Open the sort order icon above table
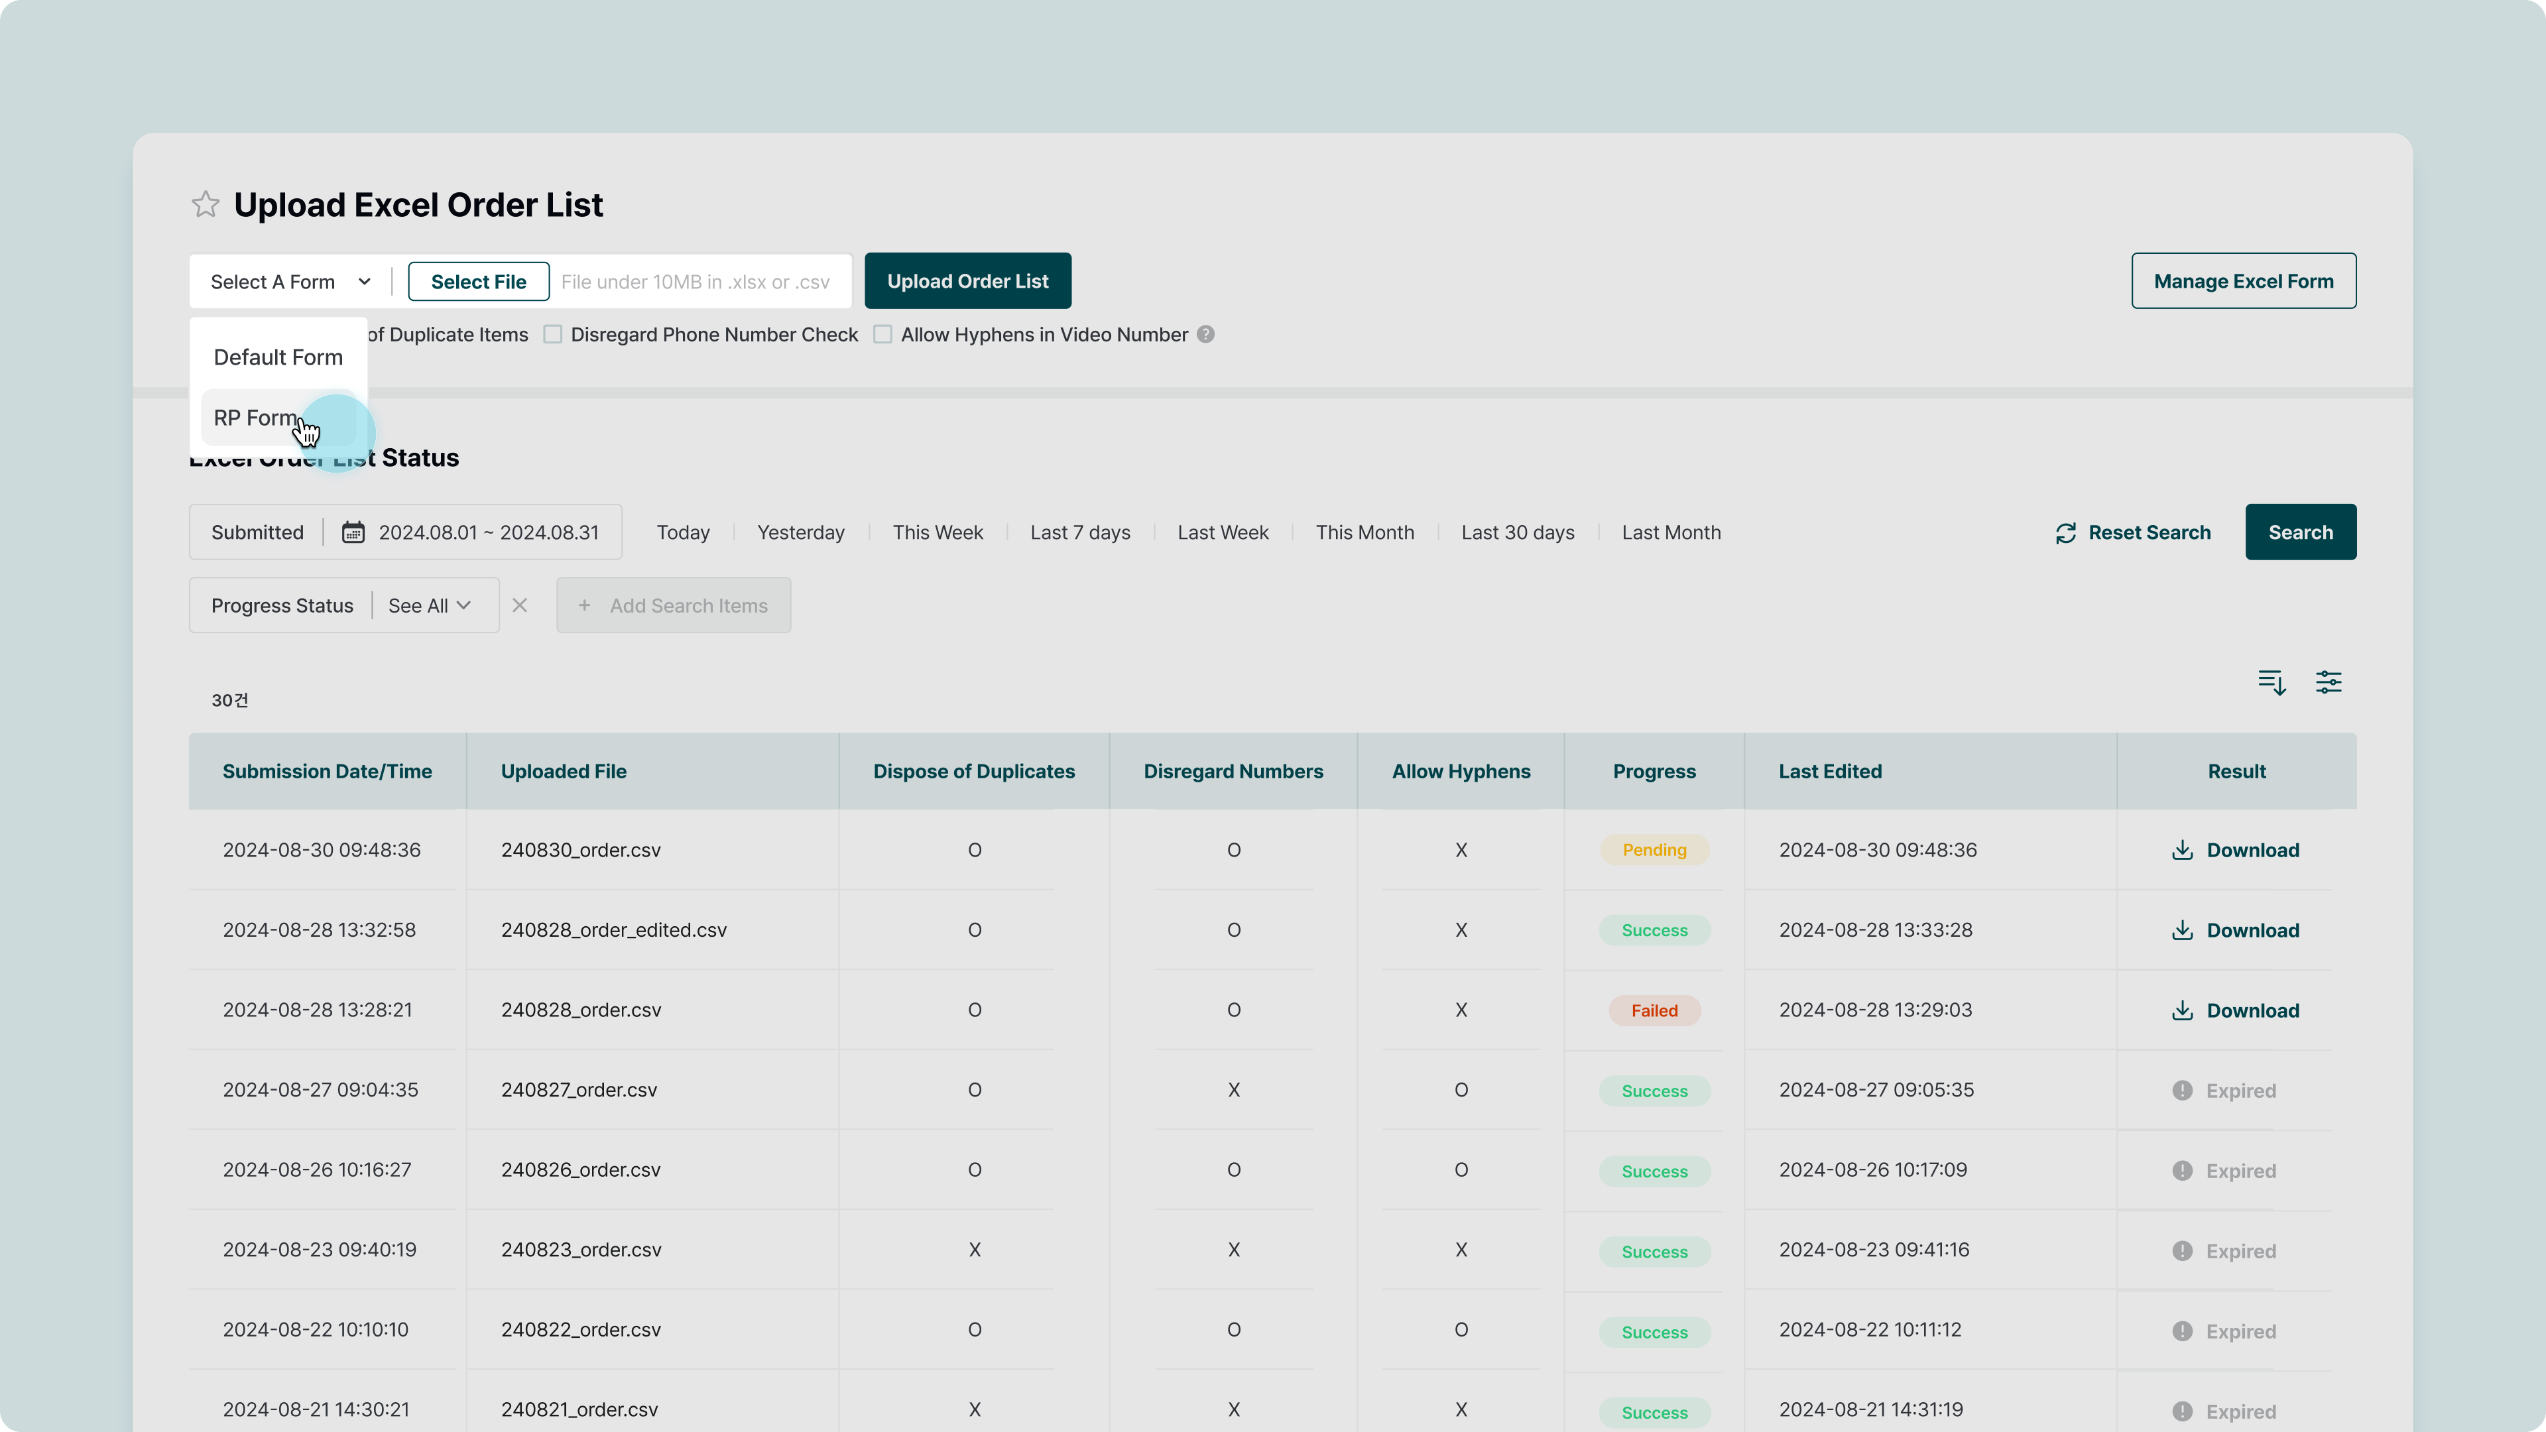Viewport: 2546px width, 1432px height. click(2272, 682)
